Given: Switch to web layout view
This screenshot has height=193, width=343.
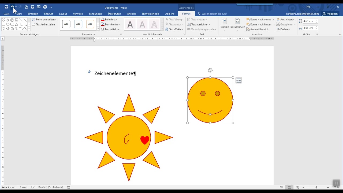Looking at the screenshot, I should tap(297, 187).
